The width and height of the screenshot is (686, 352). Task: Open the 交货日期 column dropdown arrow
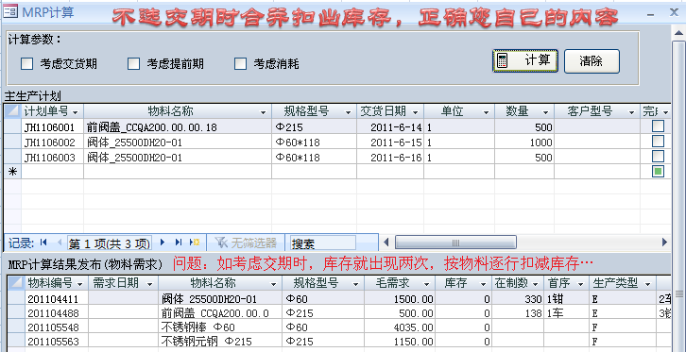(415, 112)
